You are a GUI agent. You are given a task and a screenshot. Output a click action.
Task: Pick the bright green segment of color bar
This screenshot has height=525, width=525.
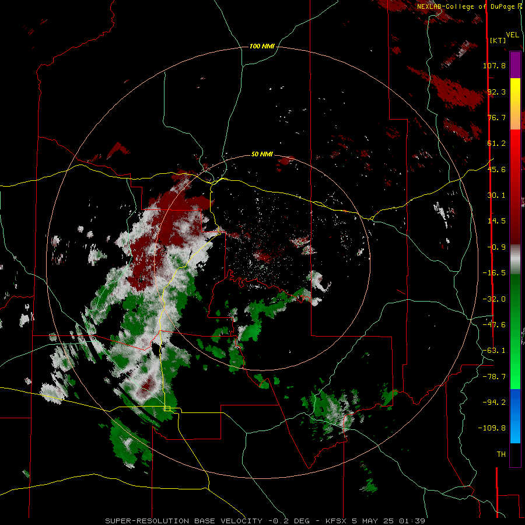click(515, 331)
